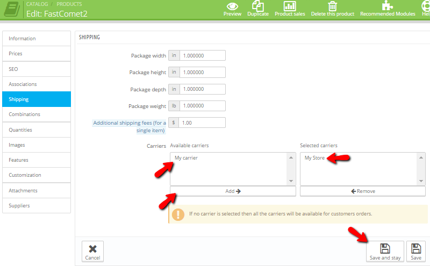Click the Package depth label
This screenshot has height=266, width=430.
pos(148,89)
